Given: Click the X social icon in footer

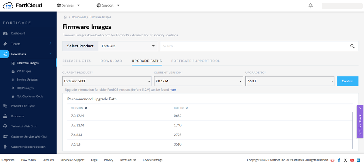Looking at the screenshot, I should 345,160.
